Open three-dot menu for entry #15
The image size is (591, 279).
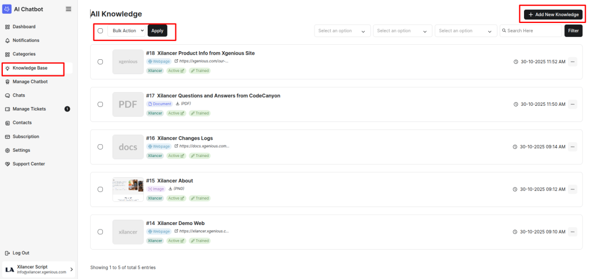coord(573,189)
